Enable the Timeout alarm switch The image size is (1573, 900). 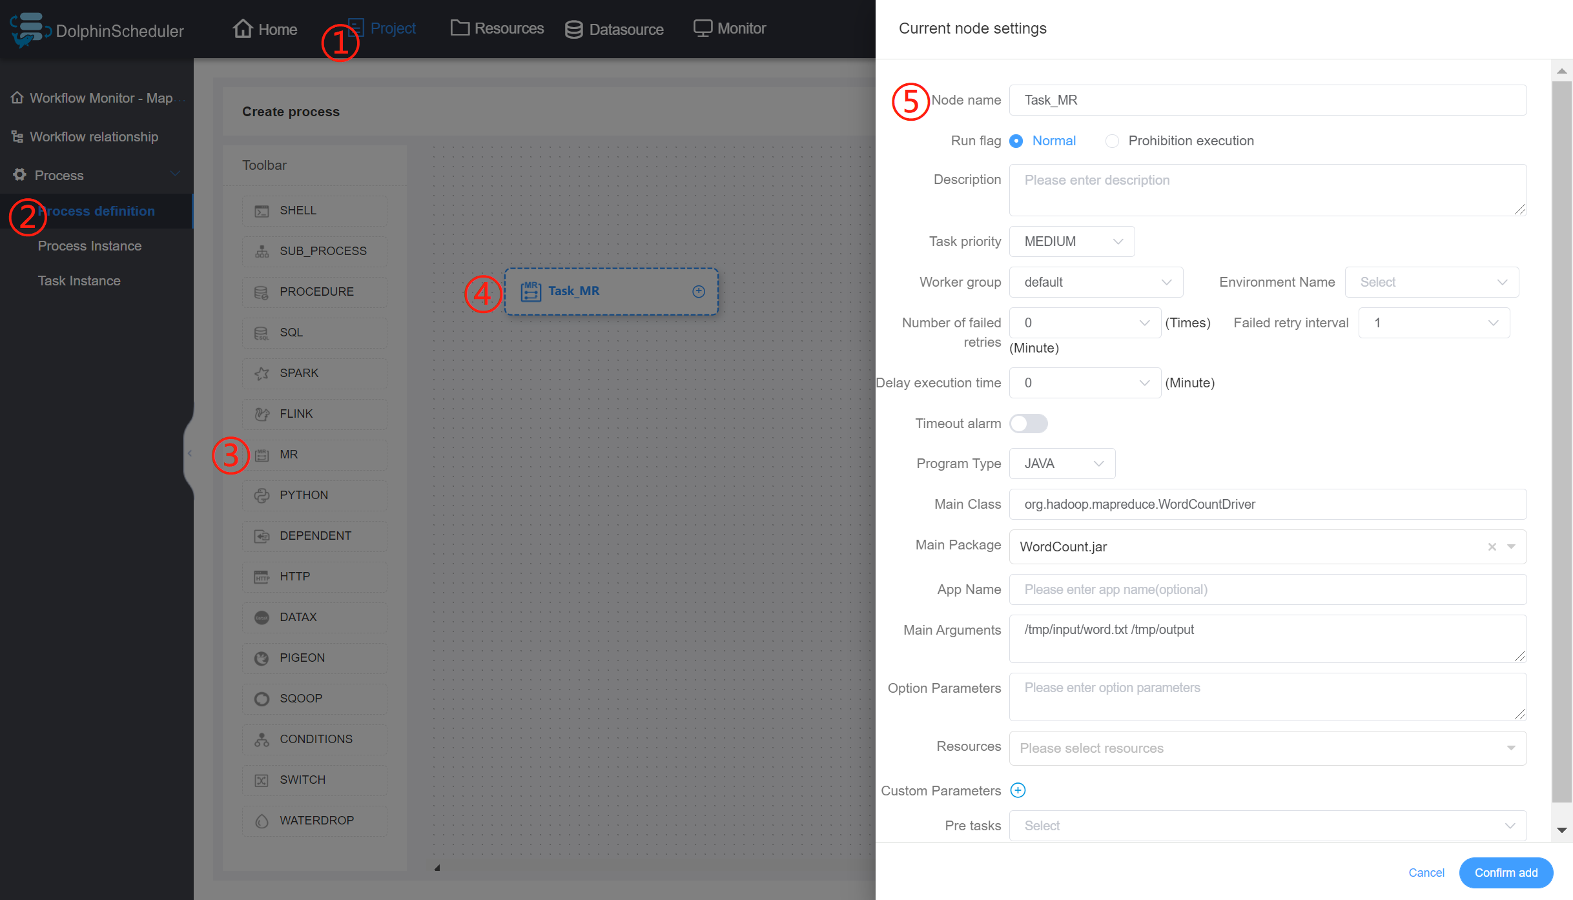pos(1028,424)
